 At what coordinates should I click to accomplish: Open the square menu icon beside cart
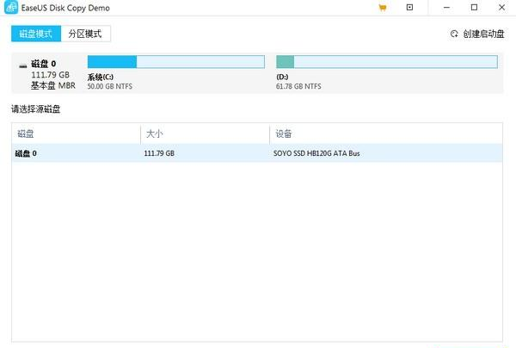tap(409, 7)
